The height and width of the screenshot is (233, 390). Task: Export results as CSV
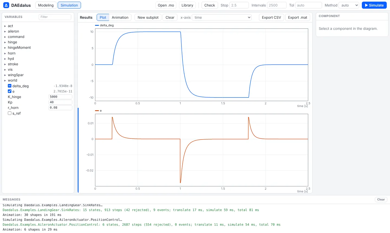pos(271,17)
